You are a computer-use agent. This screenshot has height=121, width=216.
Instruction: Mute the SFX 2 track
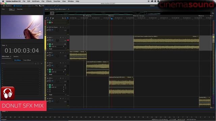(x=60, y=53)
